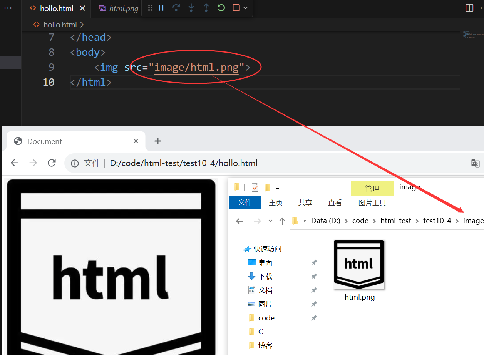
Task: Restart the debug session
Action: click(x=221, y=8)
